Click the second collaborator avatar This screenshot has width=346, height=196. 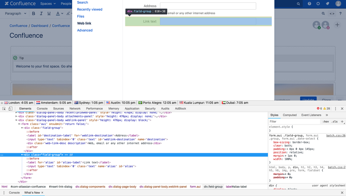coord(325,25)
